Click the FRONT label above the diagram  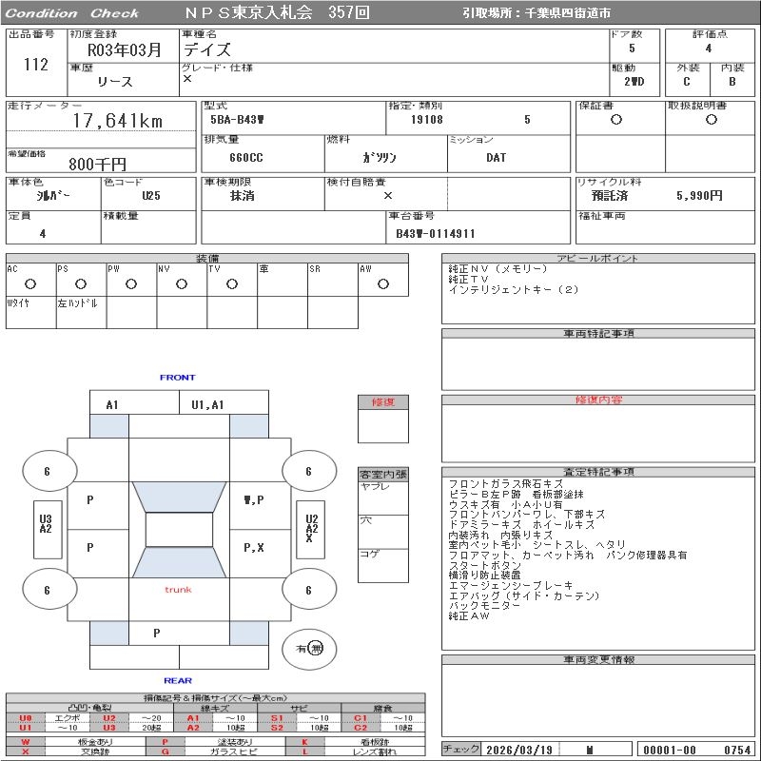point(178,377)
